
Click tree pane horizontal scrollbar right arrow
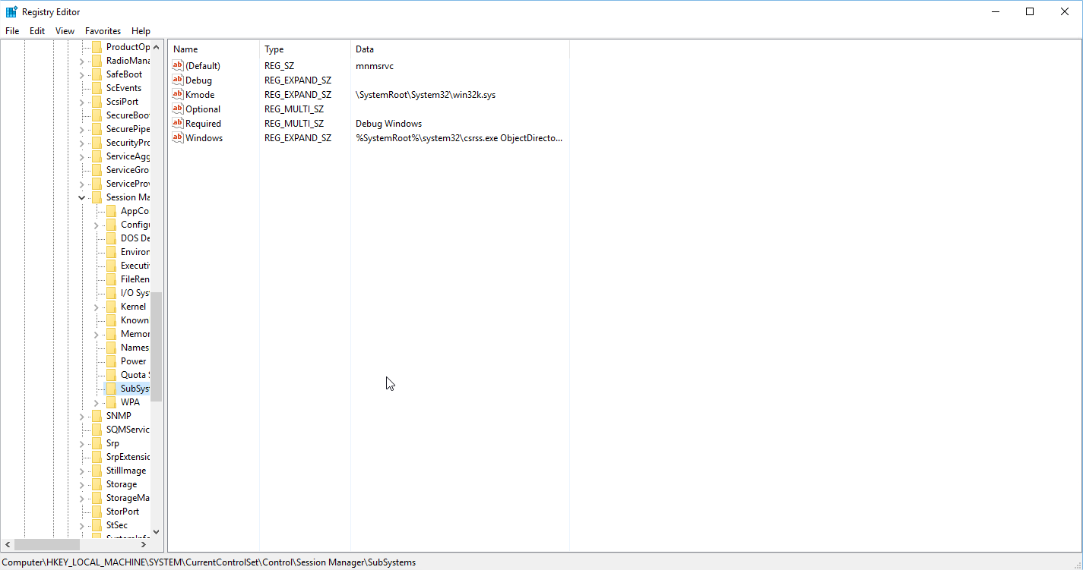pos(144,545)
